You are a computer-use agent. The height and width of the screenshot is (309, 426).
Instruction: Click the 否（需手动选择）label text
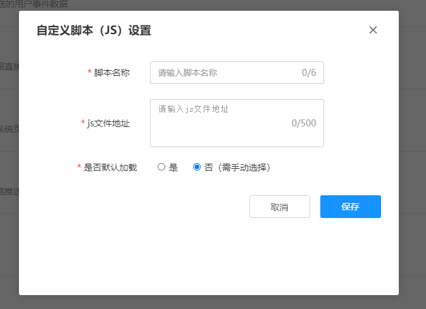(x=237, y=167)
